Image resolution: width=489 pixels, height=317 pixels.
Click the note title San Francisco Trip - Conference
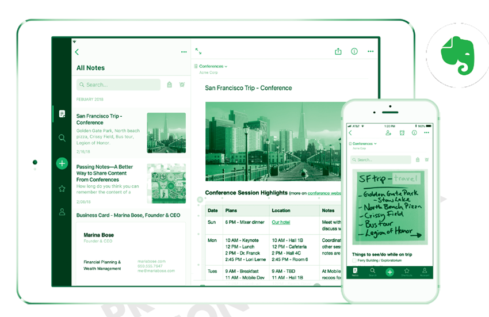tap(249, 88)
